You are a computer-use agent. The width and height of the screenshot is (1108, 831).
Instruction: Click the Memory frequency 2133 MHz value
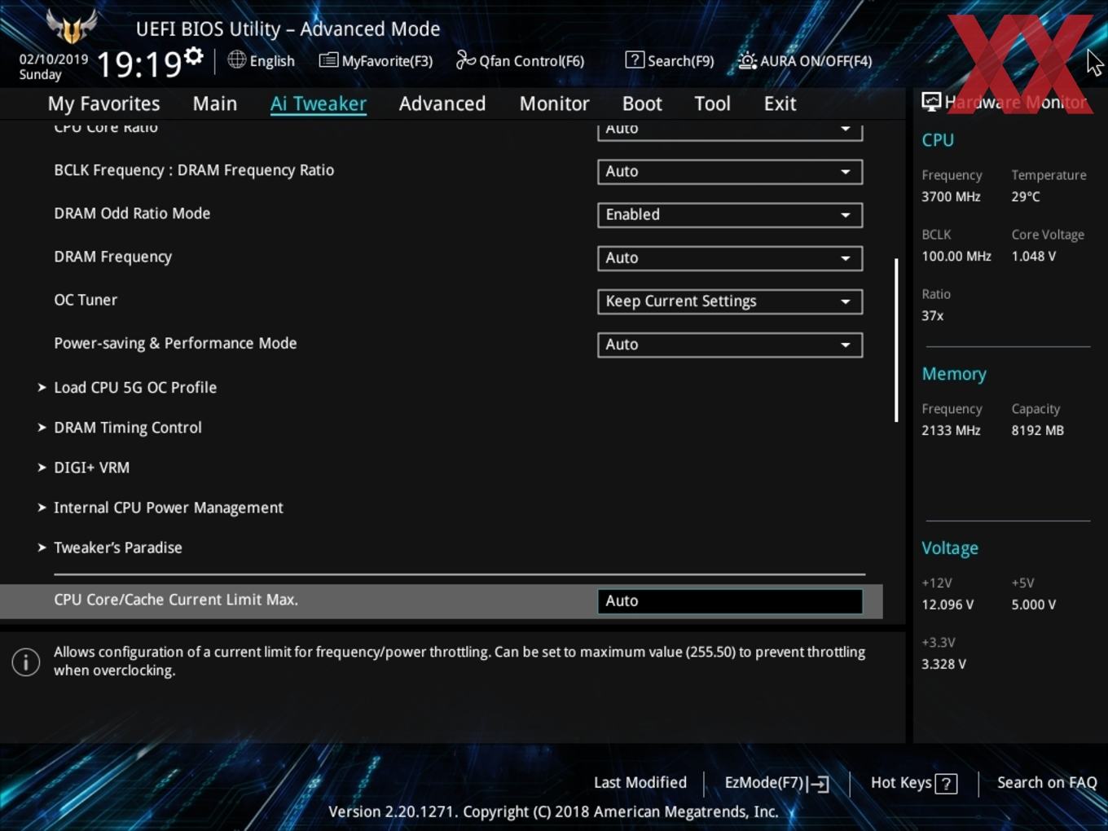(x=951, y=430)
